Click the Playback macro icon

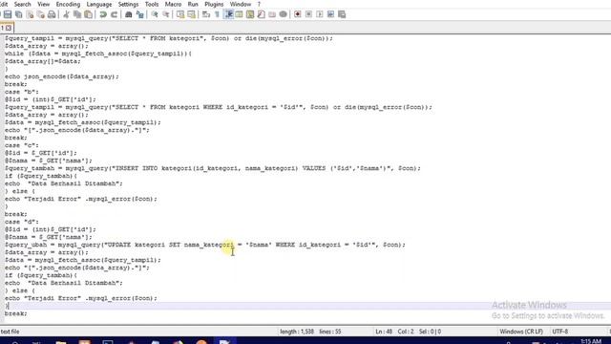tap(320, 14)
